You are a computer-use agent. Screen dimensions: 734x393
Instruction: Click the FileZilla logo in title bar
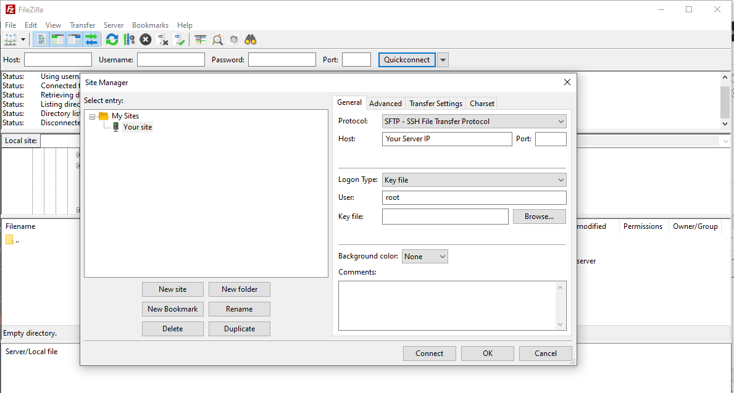[x=10, y=9]
